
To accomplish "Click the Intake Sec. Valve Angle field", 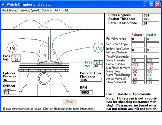I will click(x=152, y=45).
